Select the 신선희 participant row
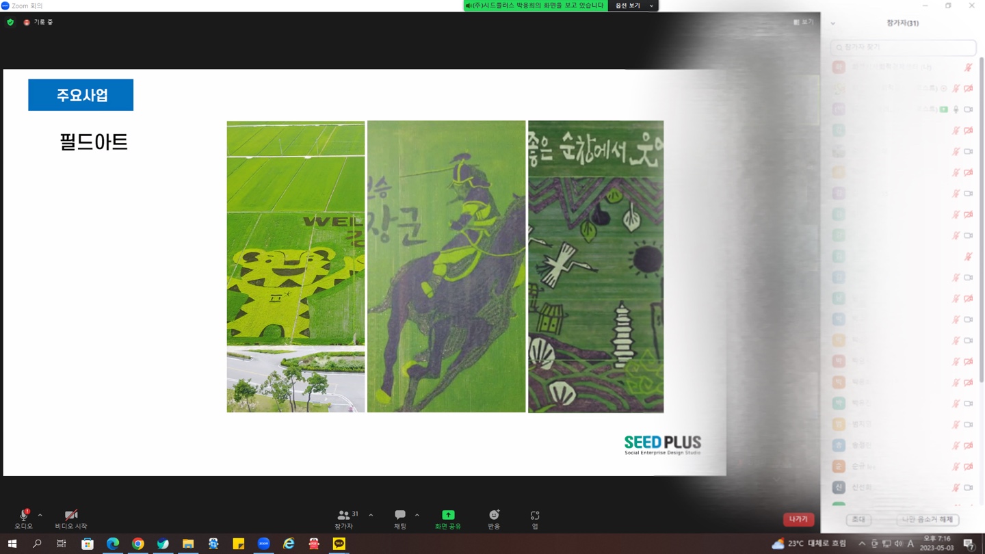Image resolution: width=985 pixels, height=554 pixels. (x=903, y=488)
